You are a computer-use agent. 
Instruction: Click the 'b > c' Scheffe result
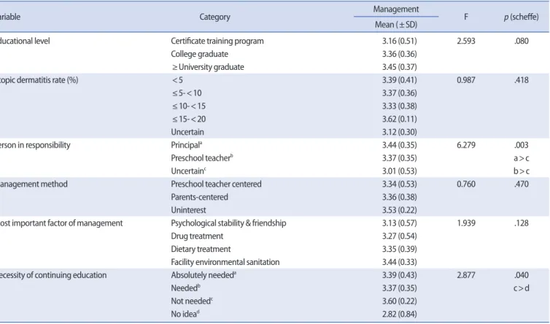(522, 171)
